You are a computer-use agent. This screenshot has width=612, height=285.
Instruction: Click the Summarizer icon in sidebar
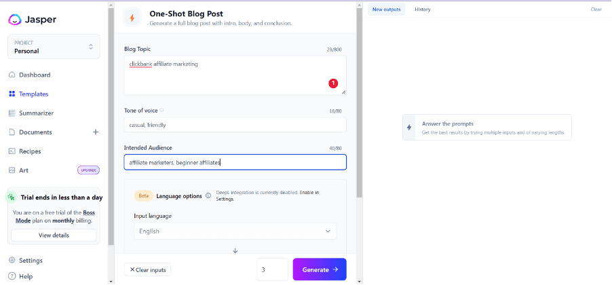pos(12,113)
